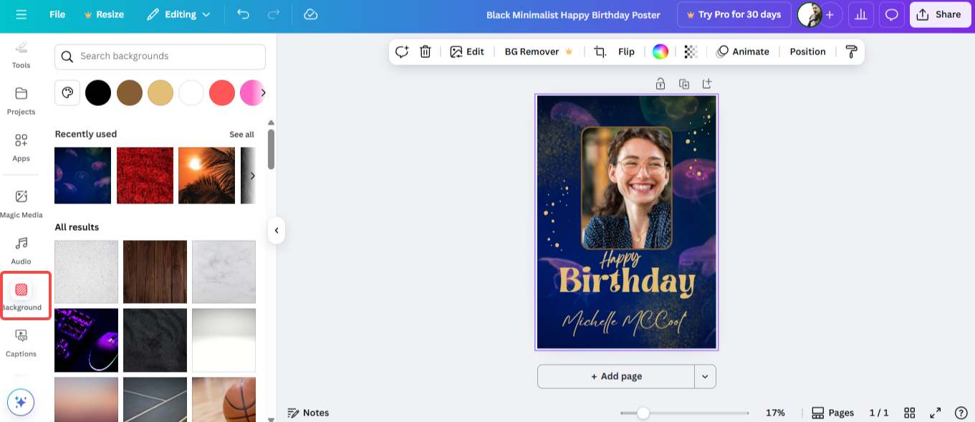Select the Crop tool icon

pos(600,52)
